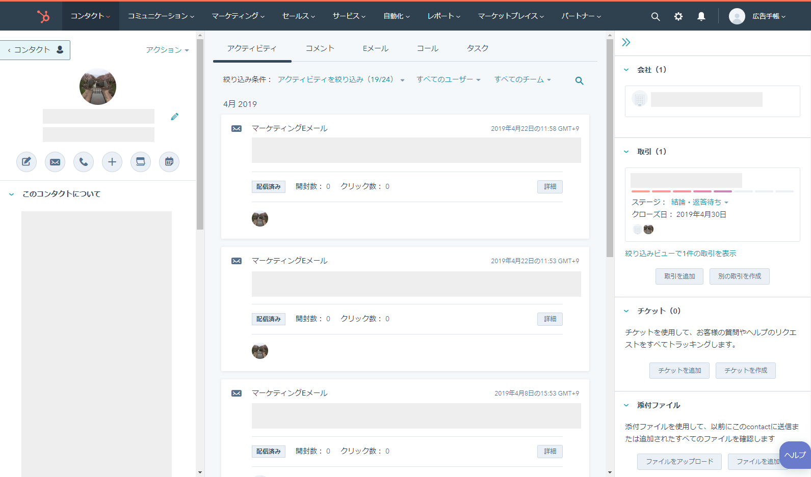The height and width of the screenshot is (477, 811).
Task: Click the center activity feed scrollbar
Action: coord(610,148)
